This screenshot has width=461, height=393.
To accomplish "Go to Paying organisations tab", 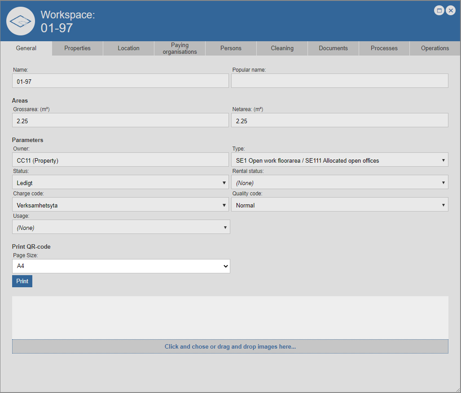I will coord(180,48).
